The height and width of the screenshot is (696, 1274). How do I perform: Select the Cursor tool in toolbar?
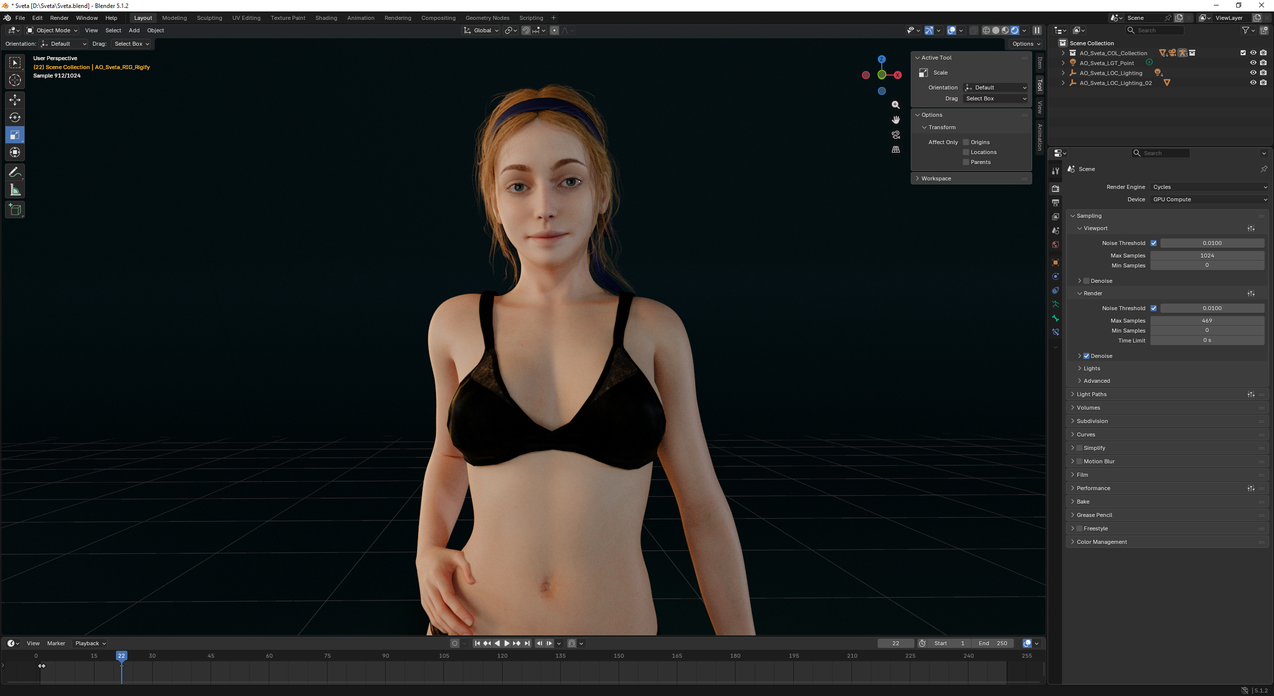tap(15, 80)
